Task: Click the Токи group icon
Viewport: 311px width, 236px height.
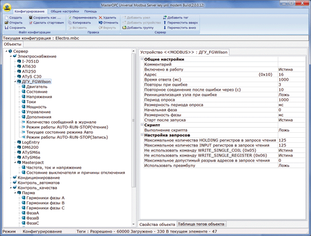Action: coord(24,102)
